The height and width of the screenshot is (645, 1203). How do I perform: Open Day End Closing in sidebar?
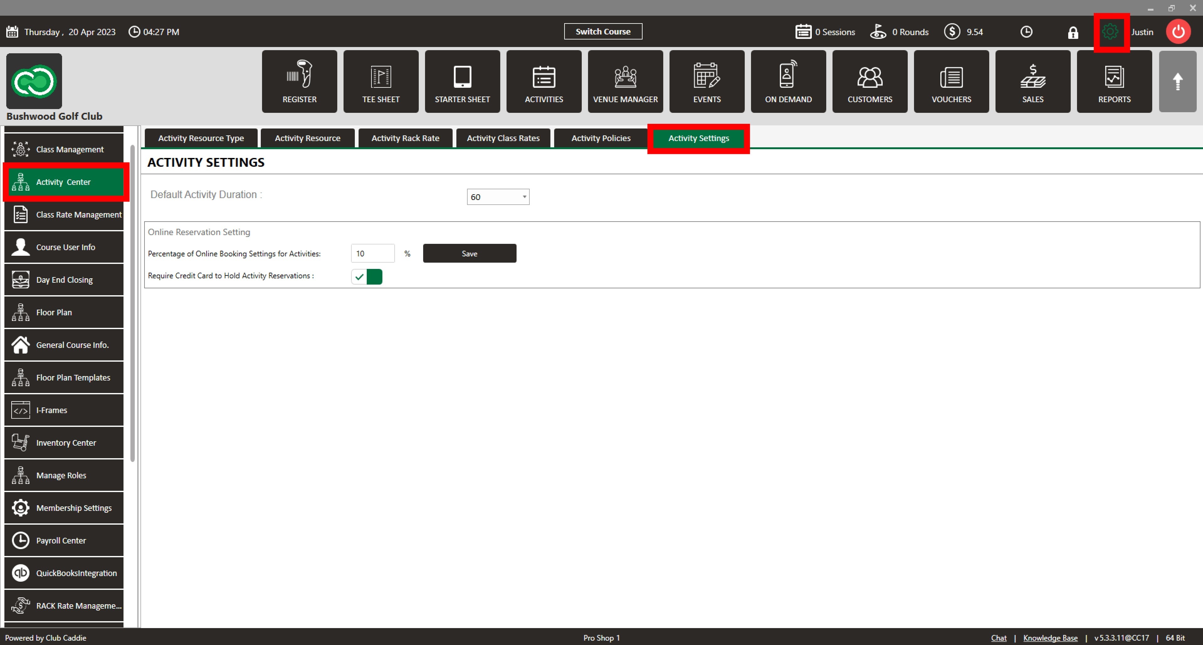[64, 280]
